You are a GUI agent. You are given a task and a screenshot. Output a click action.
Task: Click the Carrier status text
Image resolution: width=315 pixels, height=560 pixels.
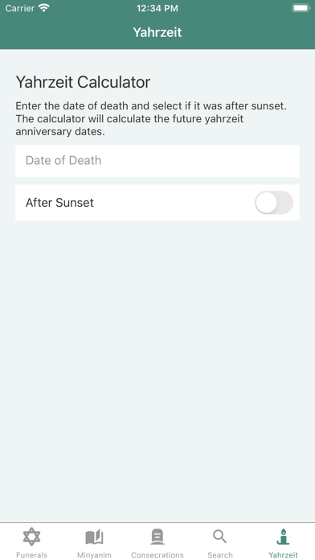tap(19, 8)
